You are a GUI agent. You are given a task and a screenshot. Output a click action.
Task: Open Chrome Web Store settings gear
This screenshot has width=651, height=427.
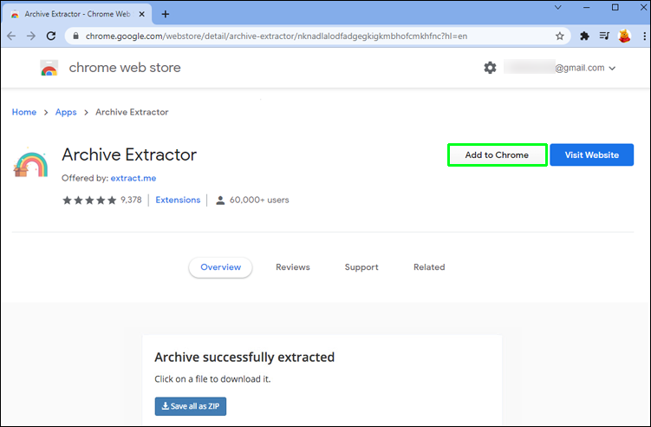point(490,68)
